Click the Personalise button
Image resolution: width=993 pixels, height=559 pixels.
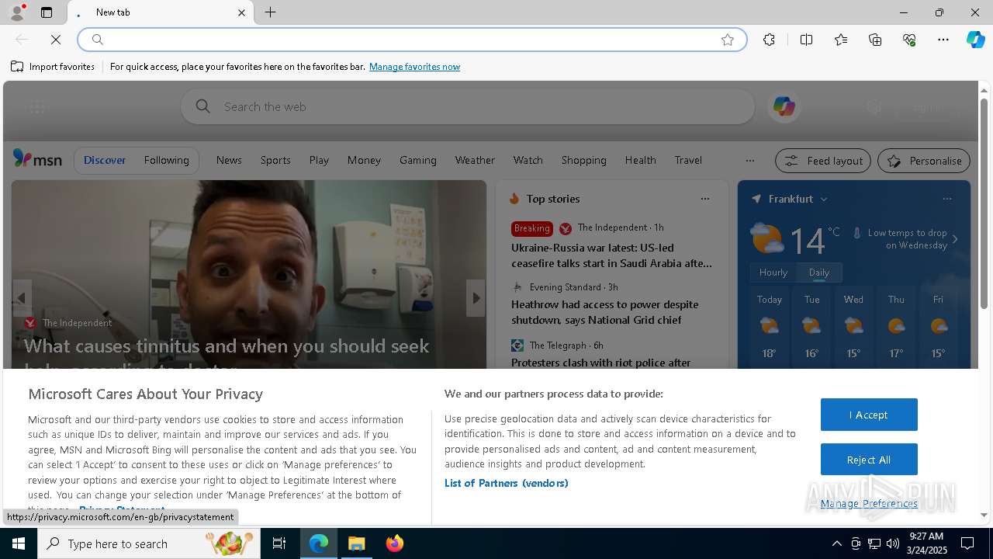[x=924, y=161]
